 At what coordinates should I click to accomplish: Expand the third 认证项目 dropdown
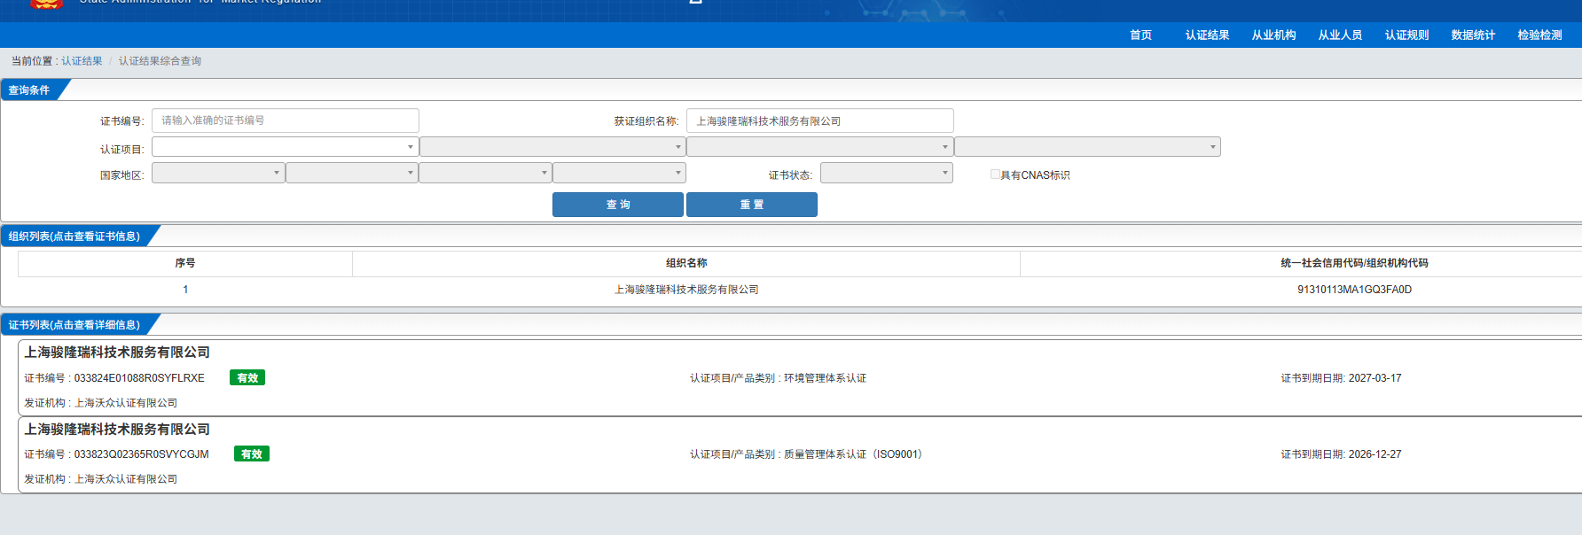tap(820, 147)
